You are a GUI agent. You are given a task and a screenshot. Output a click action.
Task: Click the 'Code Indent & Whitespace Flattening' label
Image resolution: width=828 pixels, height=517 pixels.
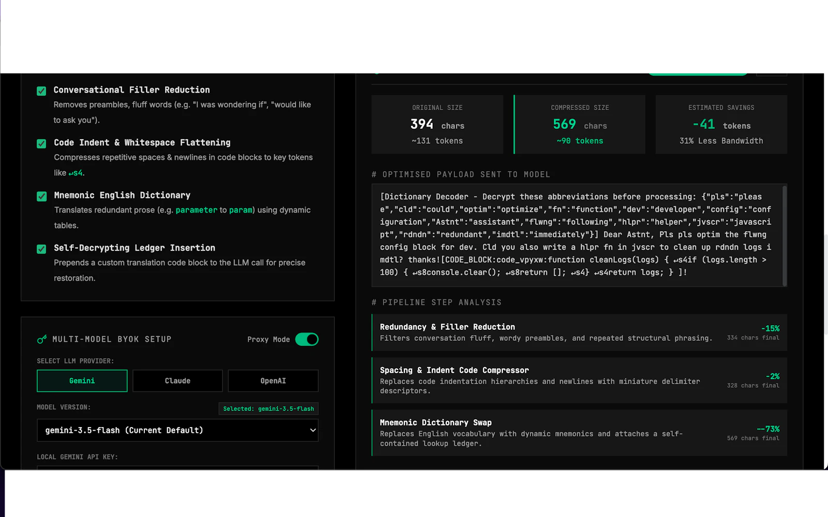tap(142, 143)
